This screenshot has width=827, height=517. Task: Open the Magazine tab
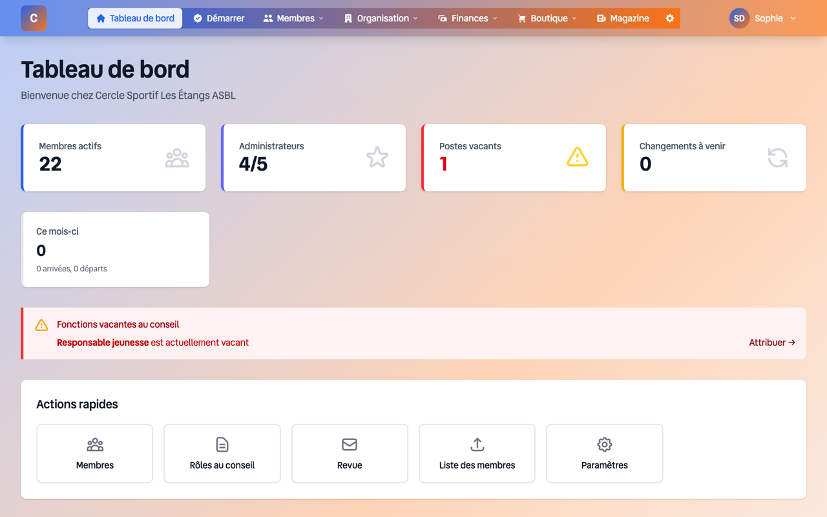tap(623, 18)
